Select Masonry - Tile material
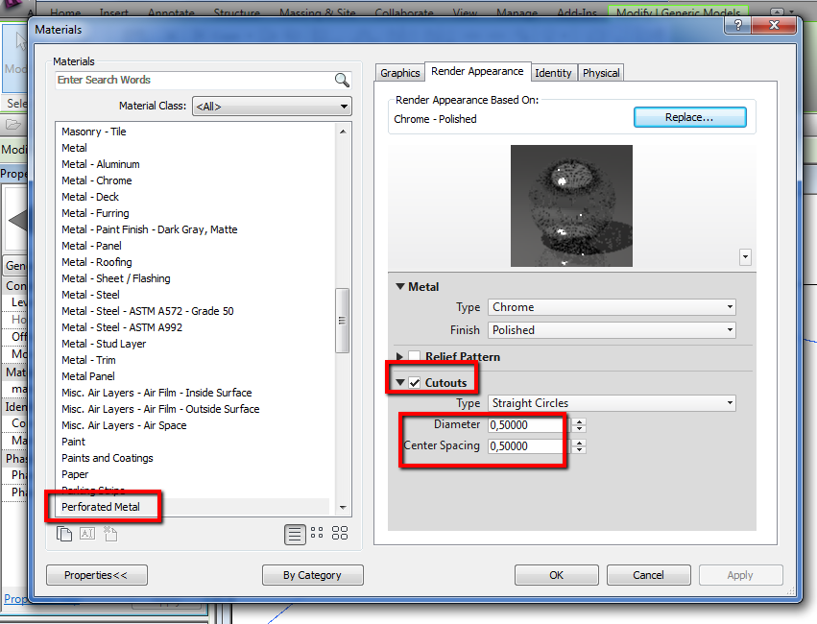This screenshot has width=817, height=624. click(x=94, y=132)
